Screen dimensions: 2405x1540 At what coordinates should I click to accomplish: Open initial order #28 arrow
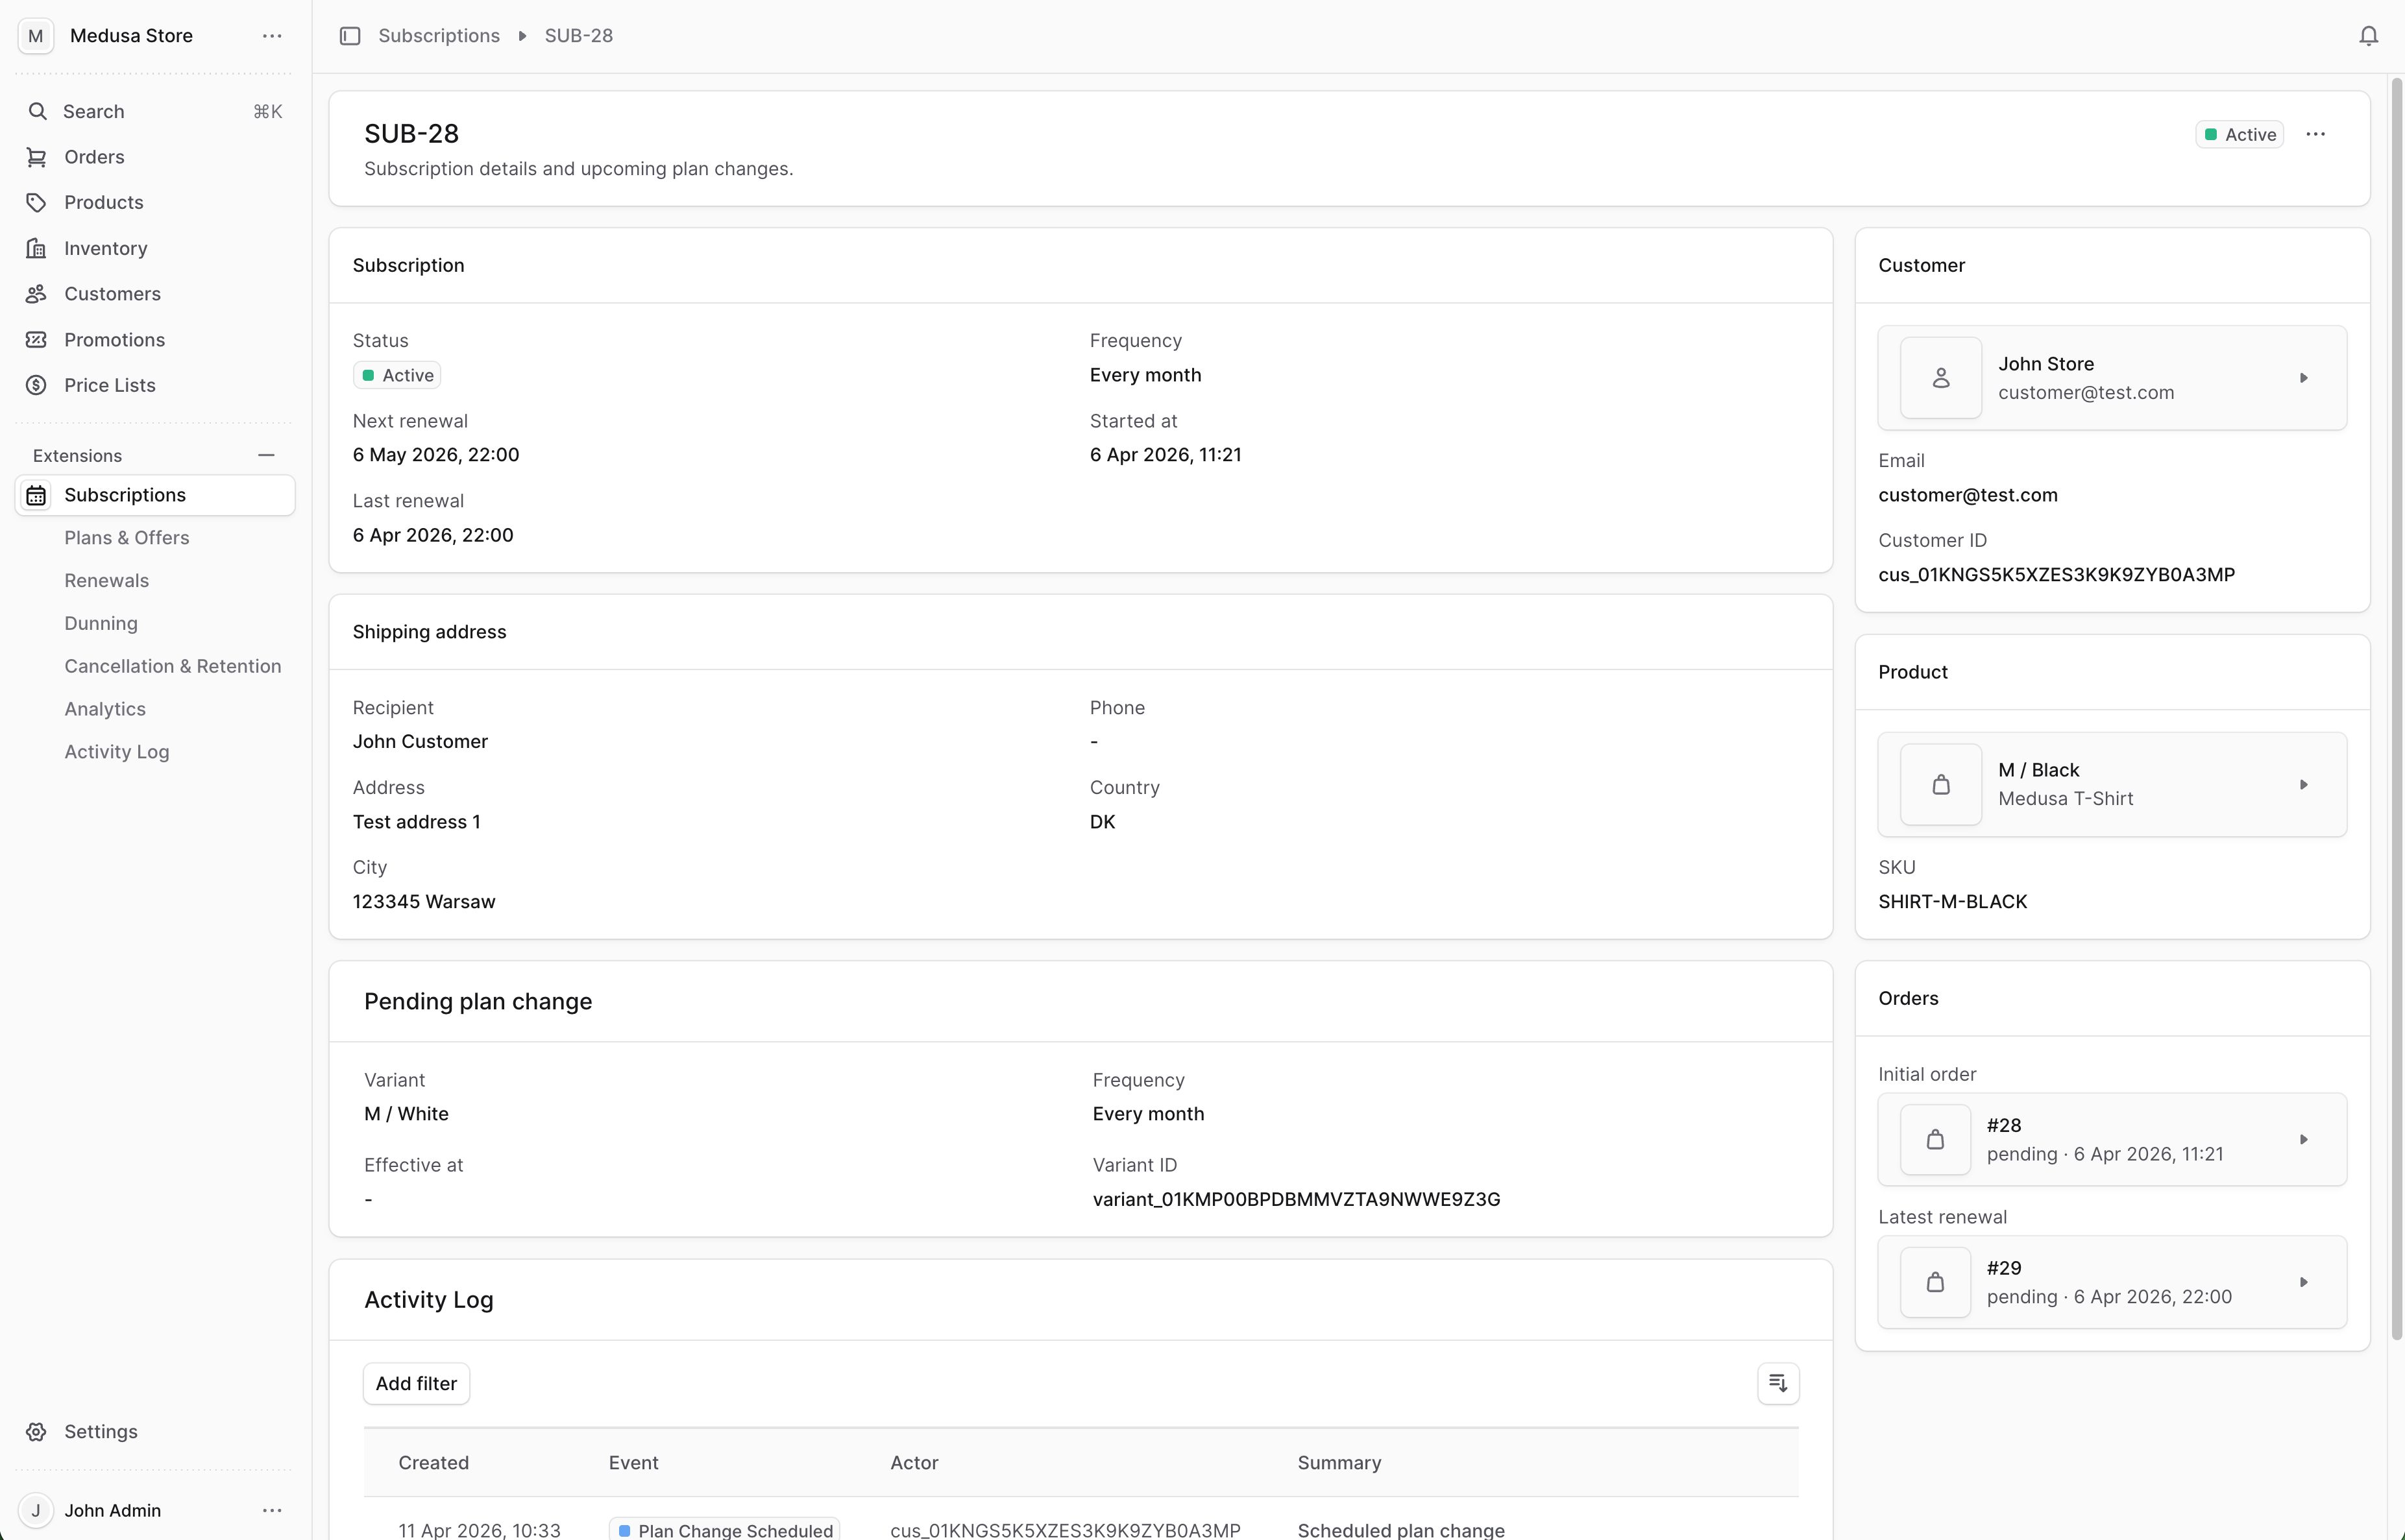click(2304, 1139)
